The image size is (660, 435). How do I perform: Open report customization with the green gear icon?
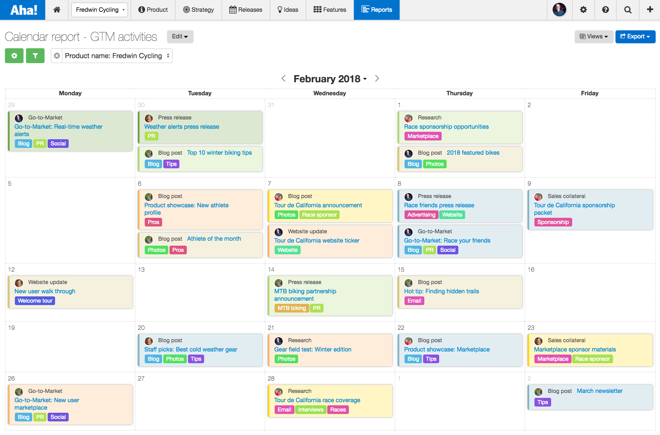[14, 56]
